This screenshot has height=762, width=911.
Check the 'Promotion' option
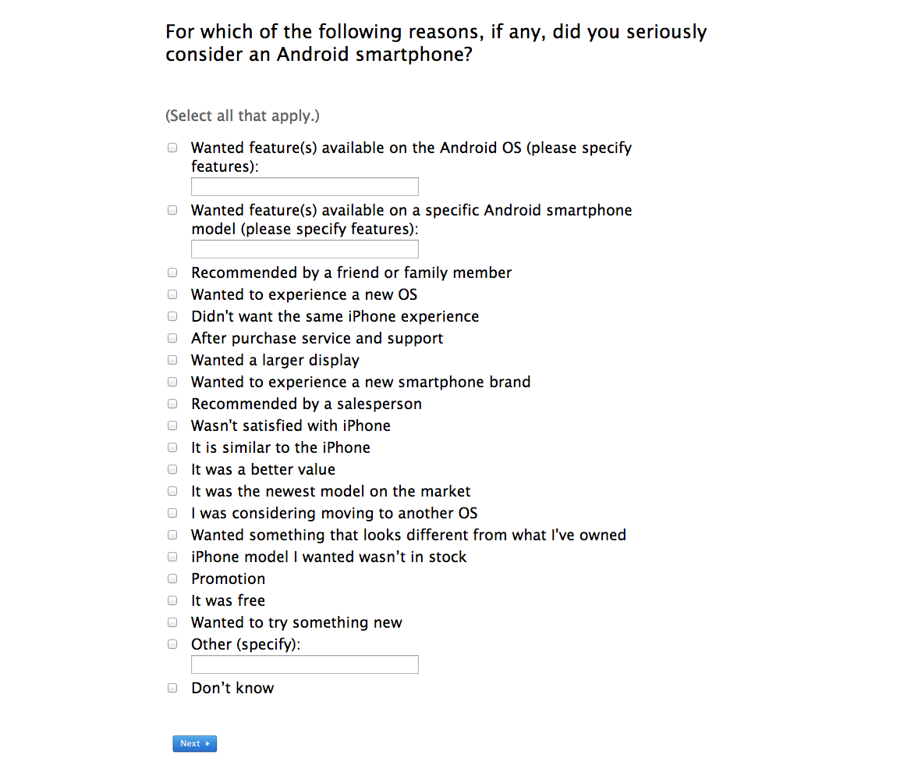click(172, 579)
